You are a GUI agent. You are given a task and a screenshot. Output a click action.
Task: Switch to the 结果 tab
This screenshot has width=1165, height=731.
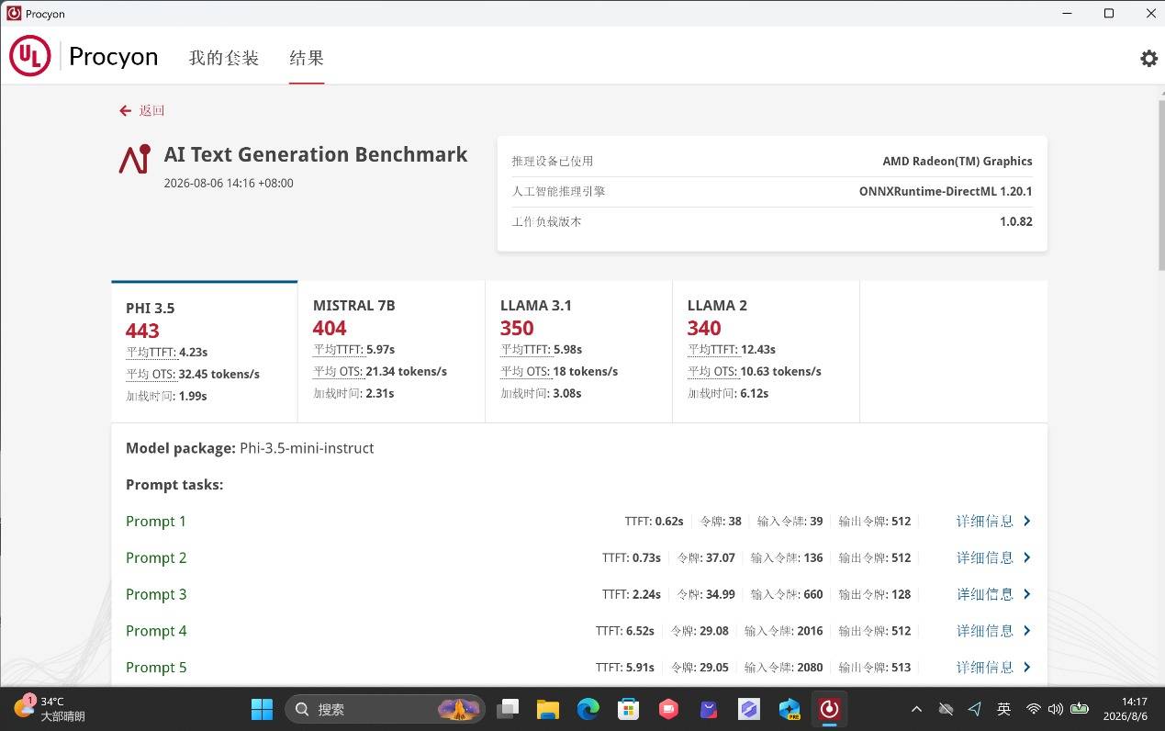[x=307, y=58]
